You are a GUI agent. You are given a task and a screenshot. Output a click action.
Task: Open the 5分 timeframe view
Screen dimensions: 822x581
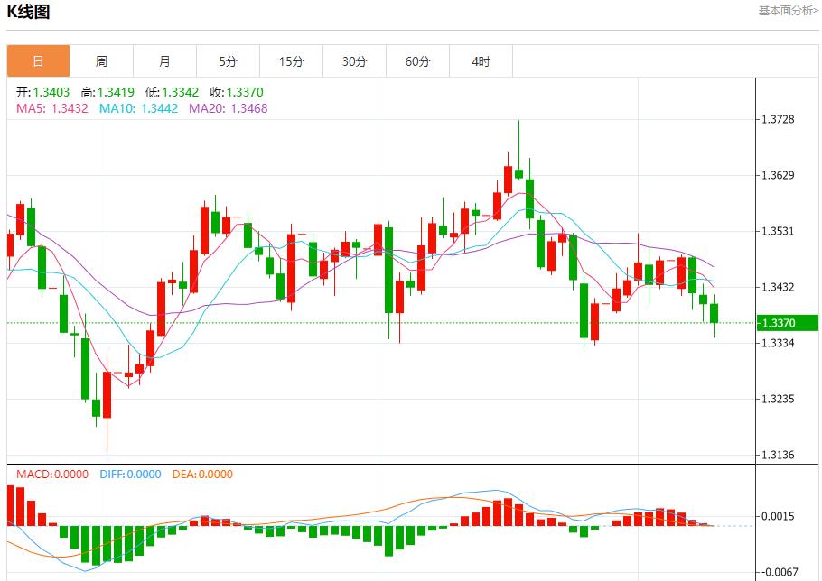[x=227, y=60]
